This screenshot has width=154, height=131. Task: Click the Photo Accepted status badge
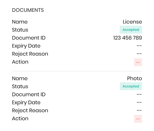[x=131, y=86]
